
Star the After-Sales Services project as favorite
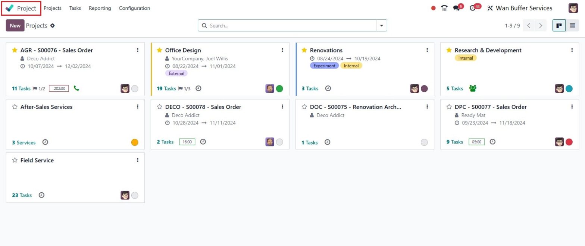(14, 107)
